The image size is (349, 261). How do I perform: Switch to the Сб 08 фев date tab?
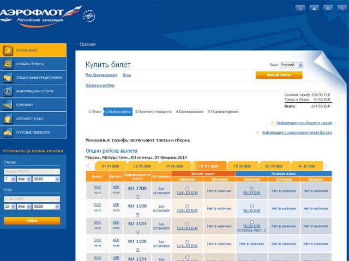click(242, 166)
